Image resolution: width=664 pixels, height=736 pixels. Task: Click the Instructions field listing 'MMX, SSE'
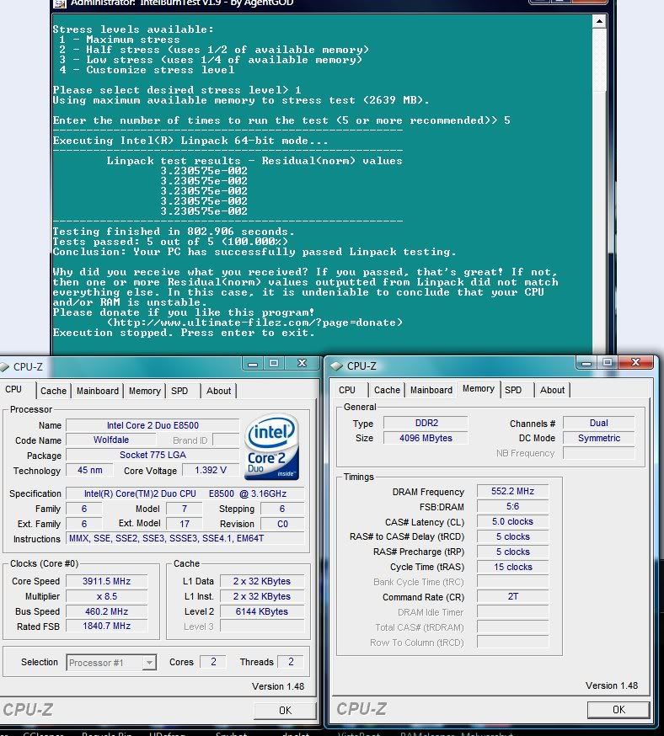(185, 538)
